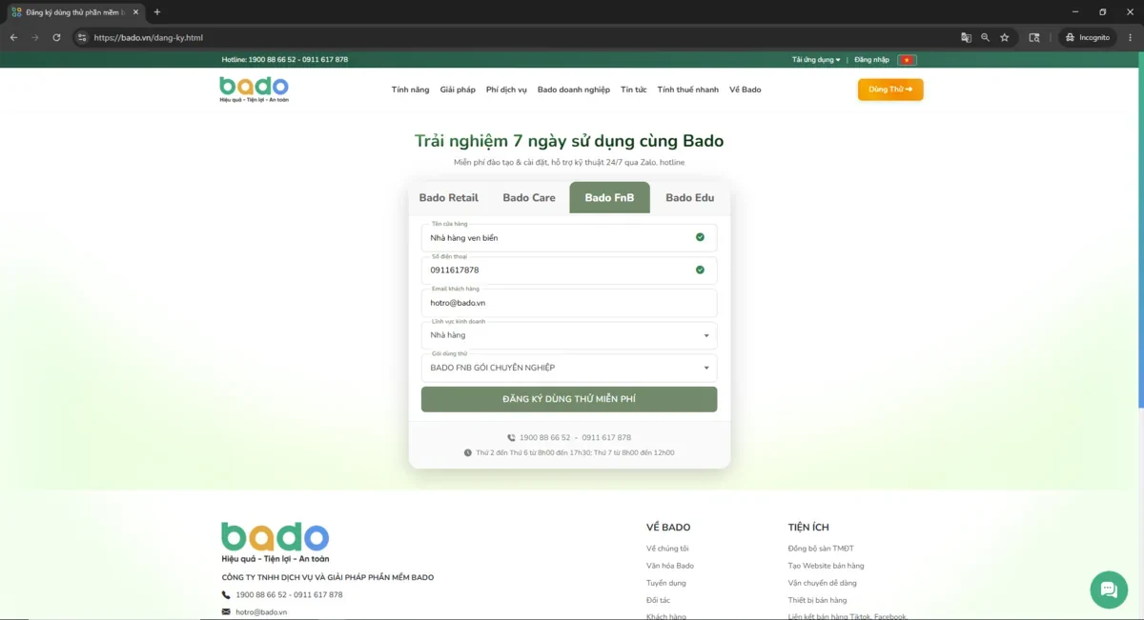Screen dimensions: 1144x620
Task: Open Chrome three-dot menu
Action: 1130,37
